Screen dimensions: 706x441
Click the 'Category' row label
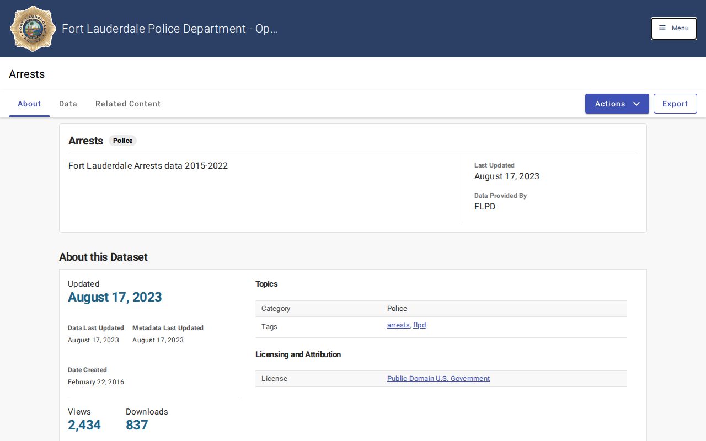(276, 309)
